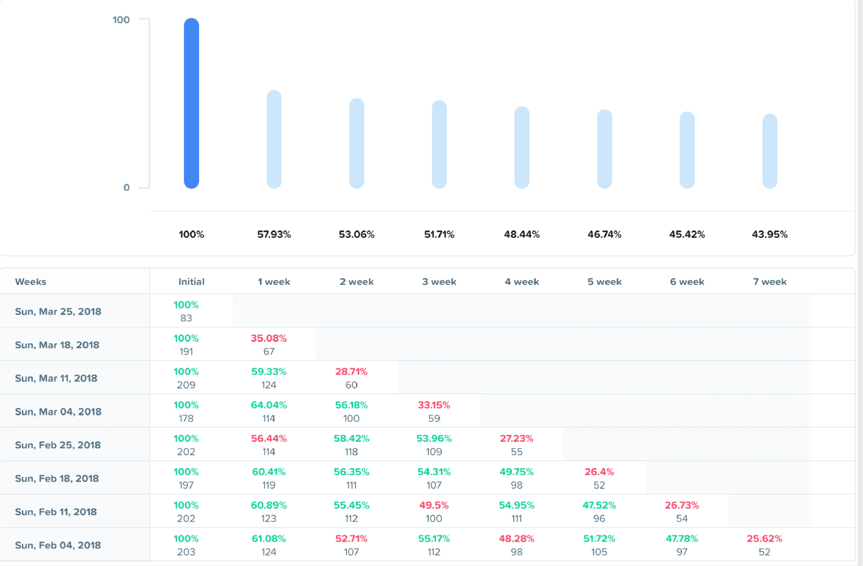
Task: Select the dark blue Initial cohort bar
Action: (x=192, y=104)
